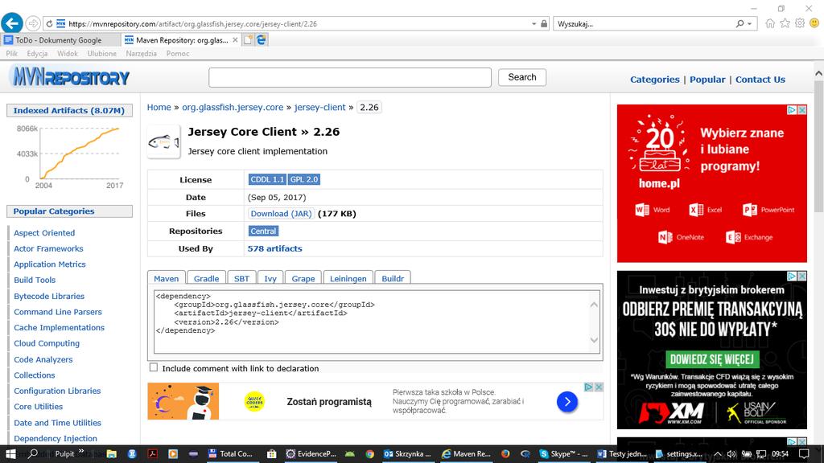Click Download (JAR) link
The height and width of the screenshot is (463, 824).
(x=281, y=214)
